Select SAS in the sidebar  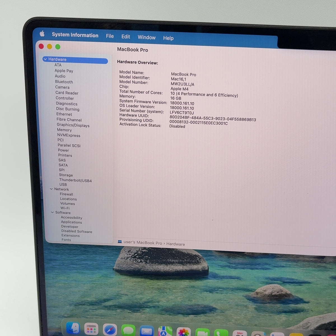click(x=62, y=160)
